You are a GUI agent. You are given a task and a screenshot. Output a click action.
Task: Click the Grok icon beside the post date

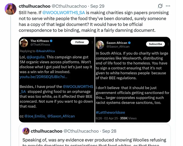click(160, 6)
